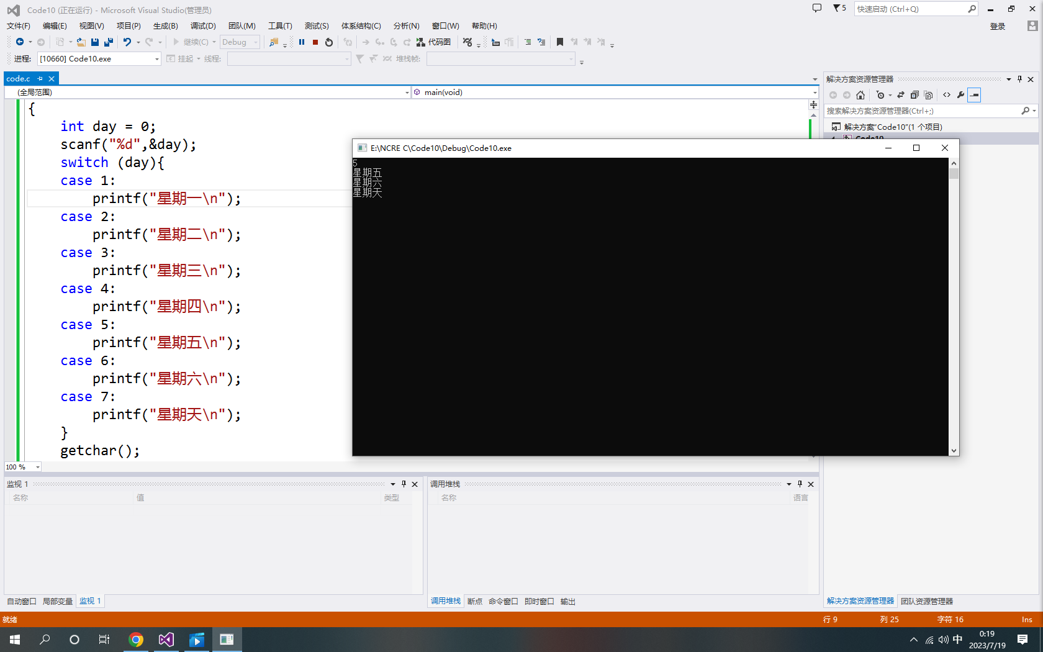The width and height of the screenshot is (1043, 652).
Task: Save the file with the floppy disk icon
Action: 95,42
